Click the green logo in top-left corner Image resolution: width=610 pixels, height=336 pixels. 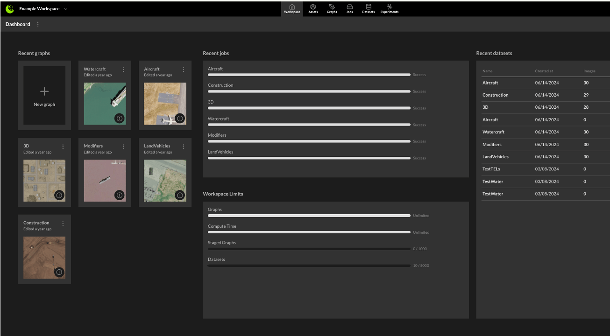[10, 9]
